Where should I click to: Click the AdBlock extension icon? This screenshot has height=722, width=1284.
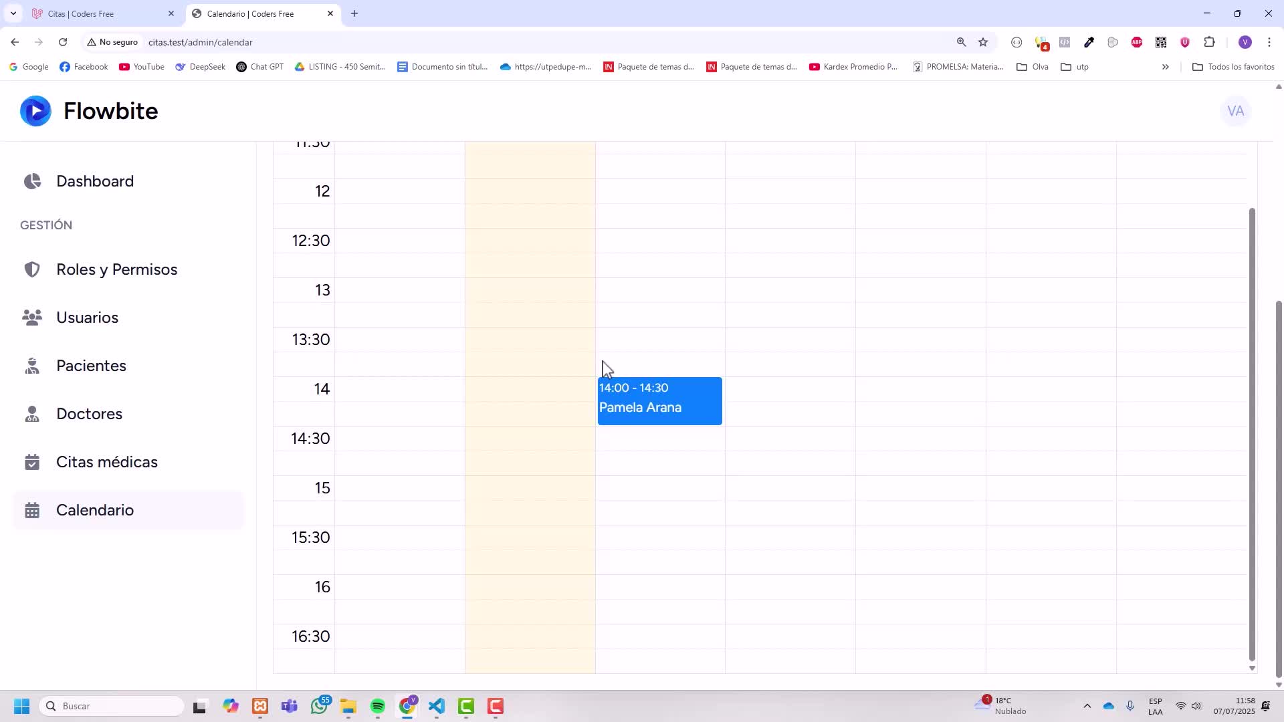[1137, 42]
